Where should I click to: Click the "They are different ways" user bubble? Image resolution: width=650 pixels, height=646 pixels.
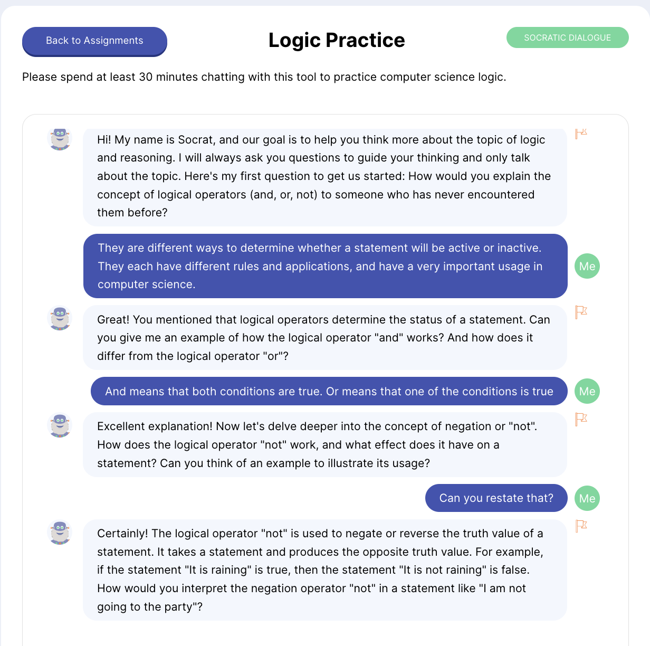click(x=326, y=266)
